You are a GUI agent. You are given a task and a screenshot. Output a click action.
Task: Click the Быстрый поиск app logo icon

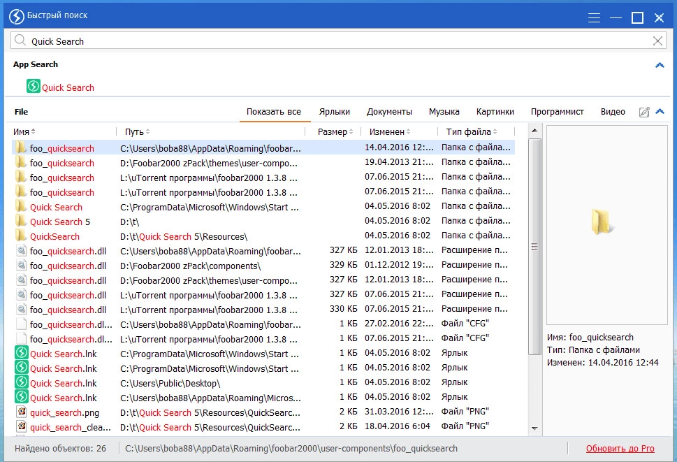coord(16,16)
